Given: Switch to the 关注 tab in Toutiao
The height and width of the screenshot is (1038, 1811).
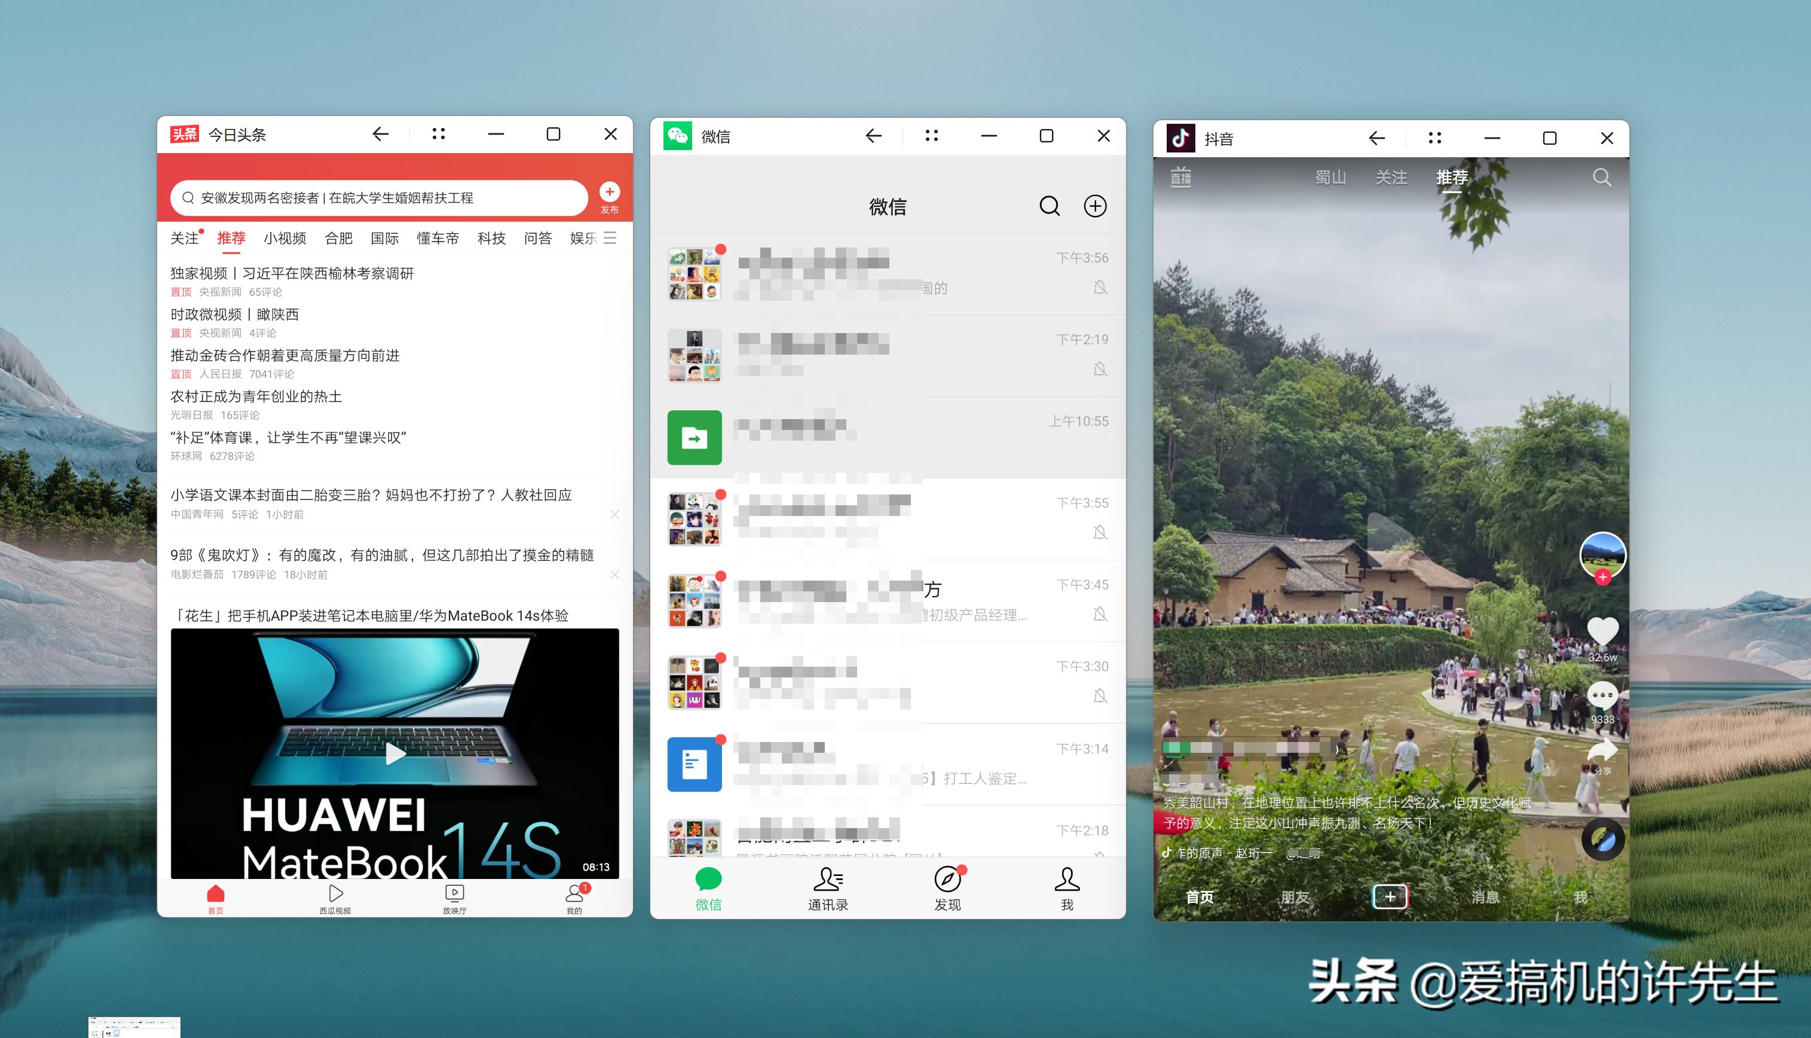Looking at the screenshot, I should pyautogui.click(x=184, y=238).
